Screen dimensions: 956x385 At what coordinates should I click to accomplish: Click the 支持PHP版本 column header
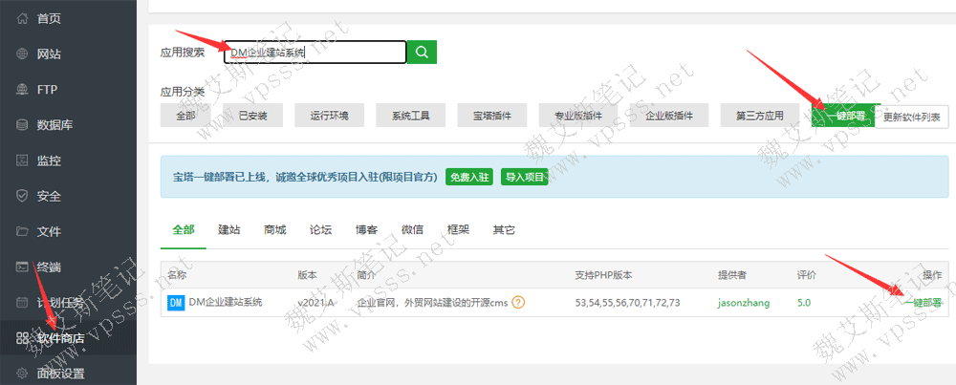[603, 275]
